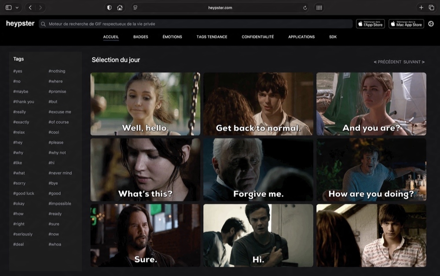The width and height of the screenshot is (440, 276).
Task: Open the 'Well, hello.' GIF
Action: tap(145, 104)
